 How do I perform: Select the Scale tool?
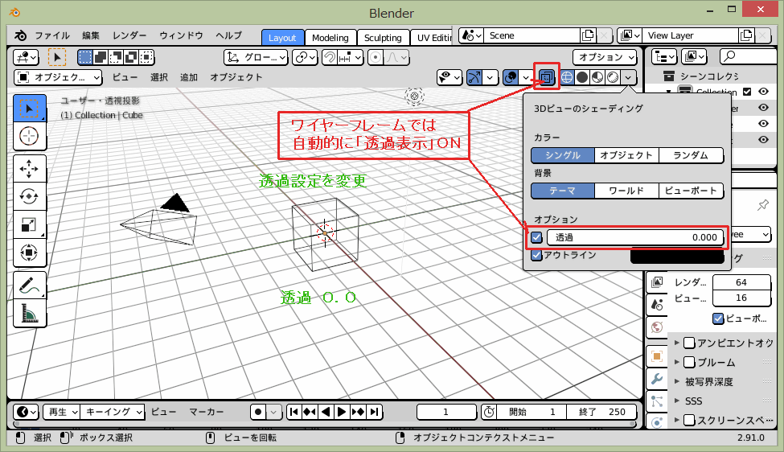pyautogui.click(x=30, y=224)
